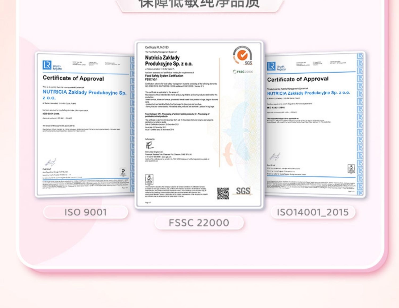
Task: Click the Lloyd's Register logo on the ISO 14001 certificate
Action: (x=276, y=67)
